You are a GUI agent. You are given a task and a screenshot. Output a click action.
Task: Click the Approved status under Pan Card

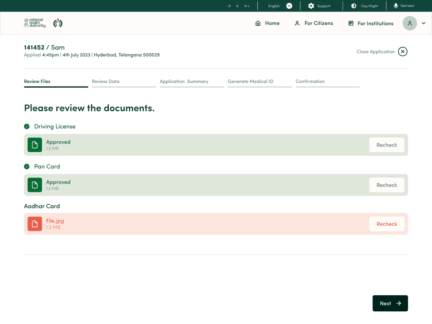click(x=58, y=182)
